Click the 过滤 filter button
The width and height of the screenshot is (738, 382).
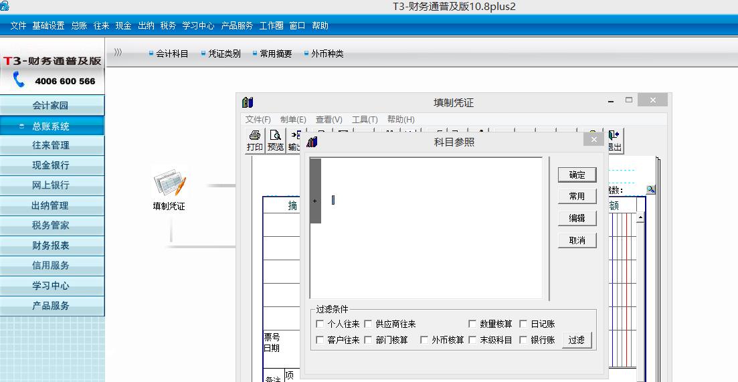[577, 340]
